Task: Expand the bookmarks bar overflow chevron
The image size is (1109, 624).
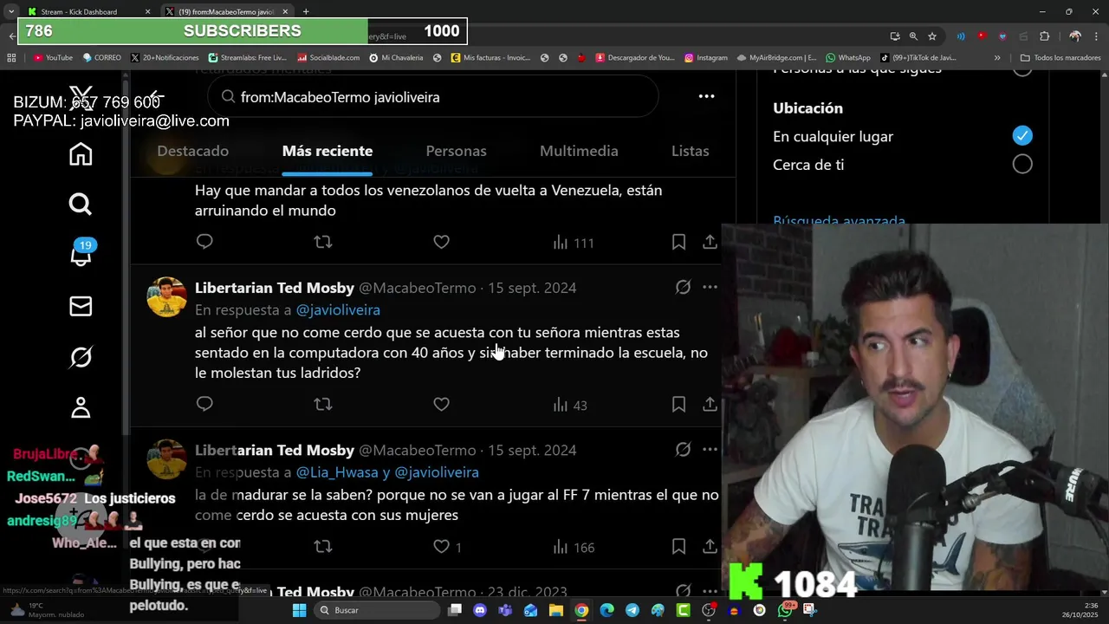Action: (997, 58)
